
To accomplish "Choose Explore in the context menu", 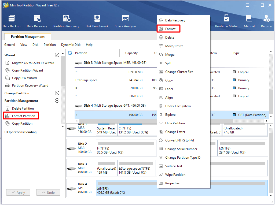I will [184, 115].
